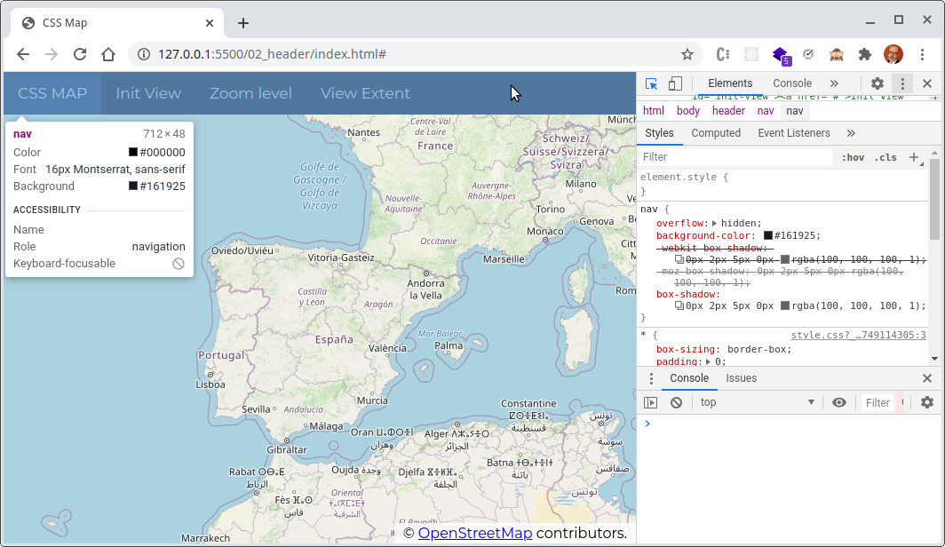Viewport: 945px width, 547px height.
Task: Expand the overflow property triangle
Action: tap(715, 223)
